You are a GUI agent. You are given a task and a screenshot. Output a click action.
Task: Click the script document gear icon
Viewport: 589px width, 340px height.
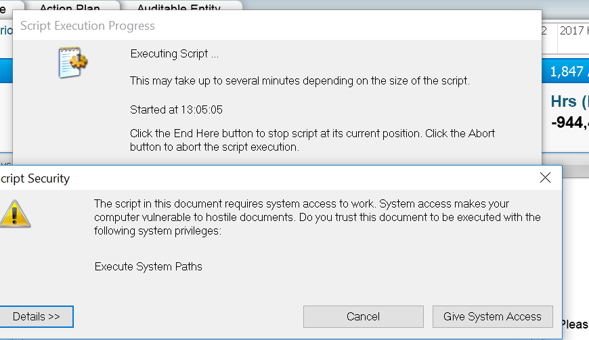(73, 63)
